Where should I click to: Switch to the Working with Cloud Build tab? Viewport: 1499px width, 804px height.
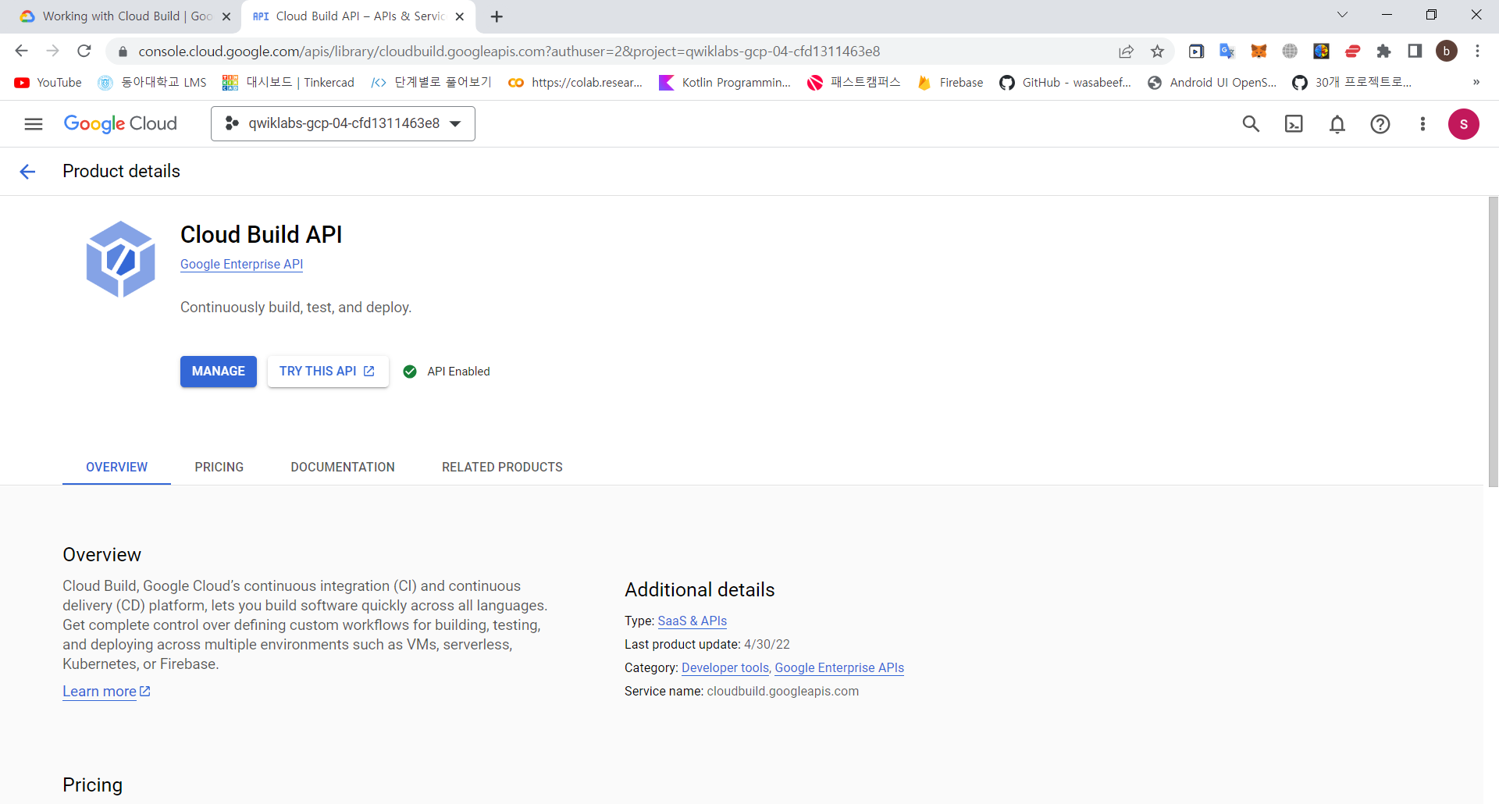pyautogui.click(x=117, y=16)
